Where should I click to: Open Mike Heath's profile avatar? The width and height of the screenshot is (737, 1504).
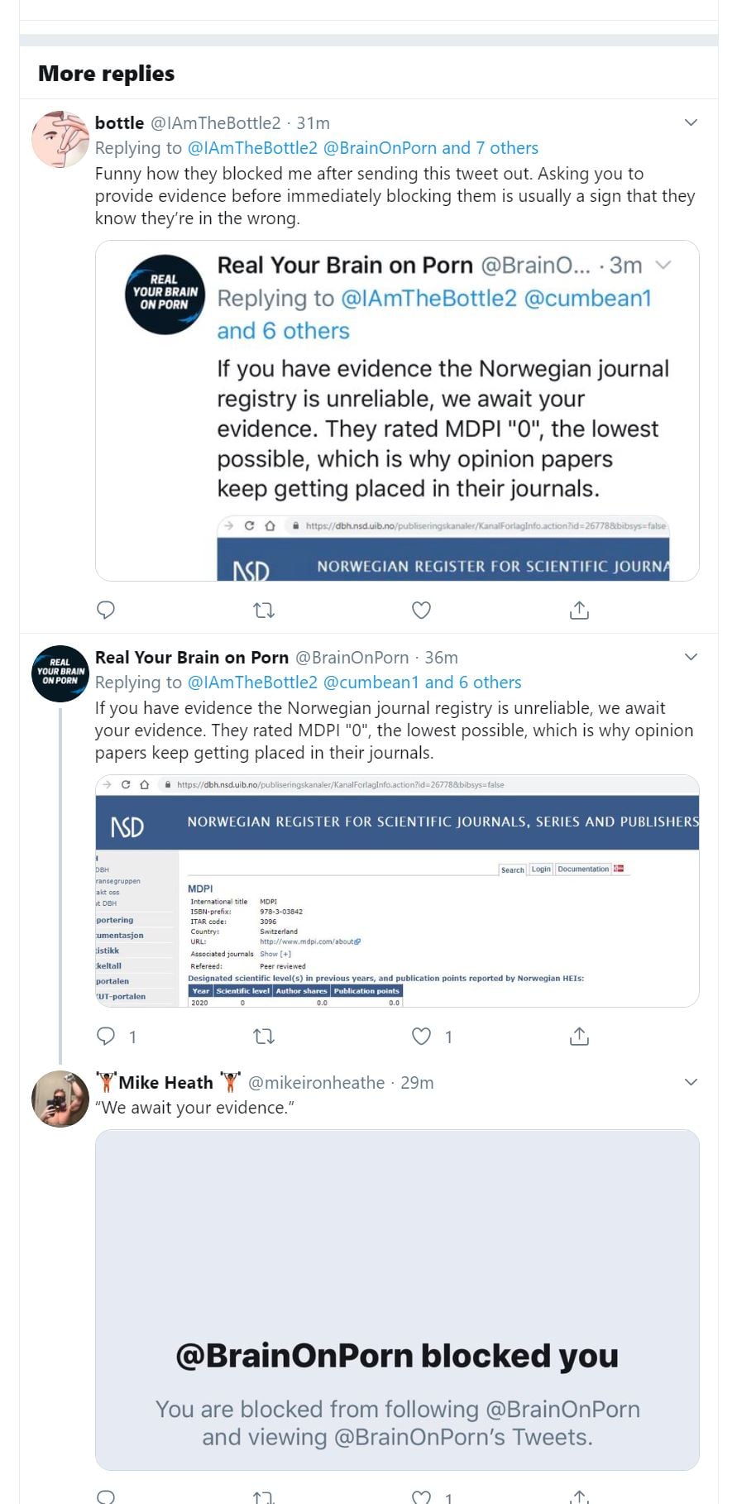tap(60, 1099)
